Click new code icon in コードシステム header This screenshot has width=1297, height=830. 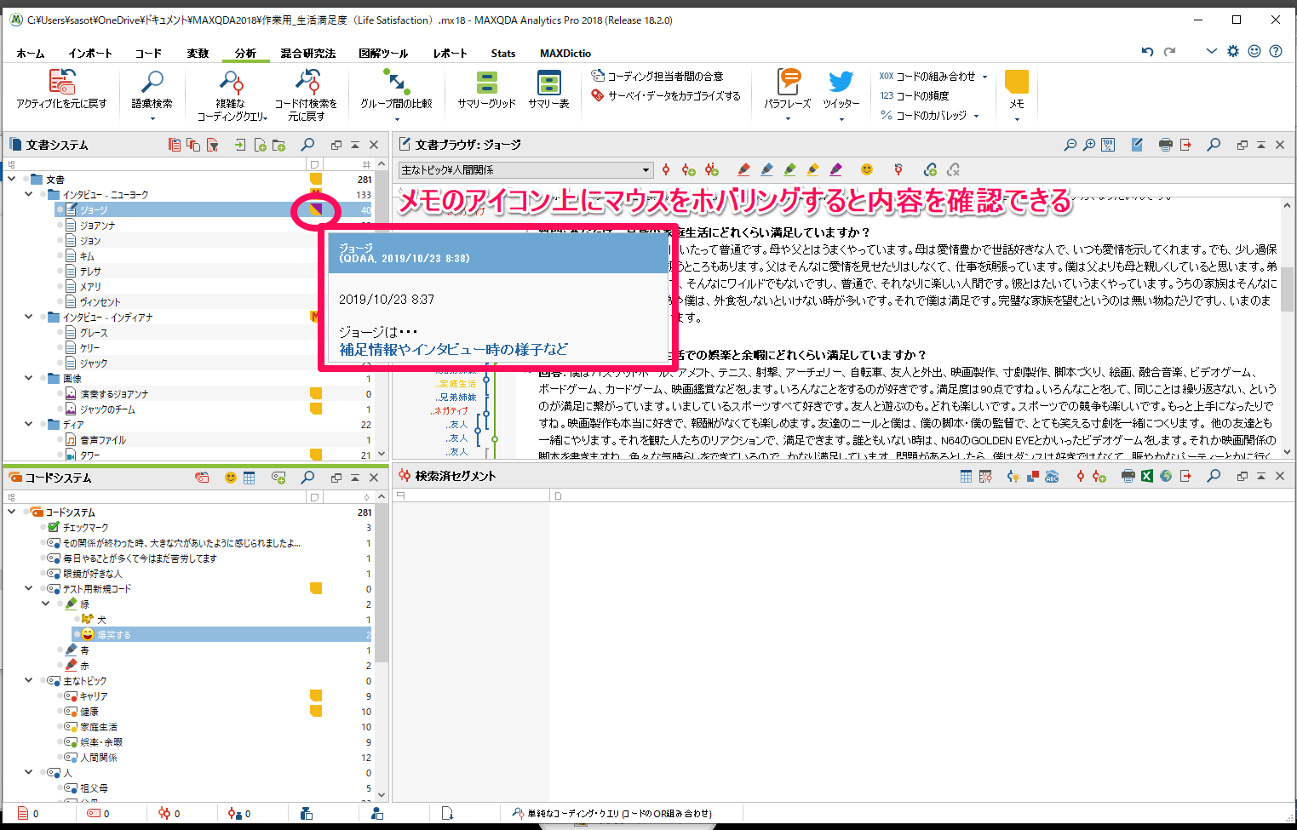point(279,478)
